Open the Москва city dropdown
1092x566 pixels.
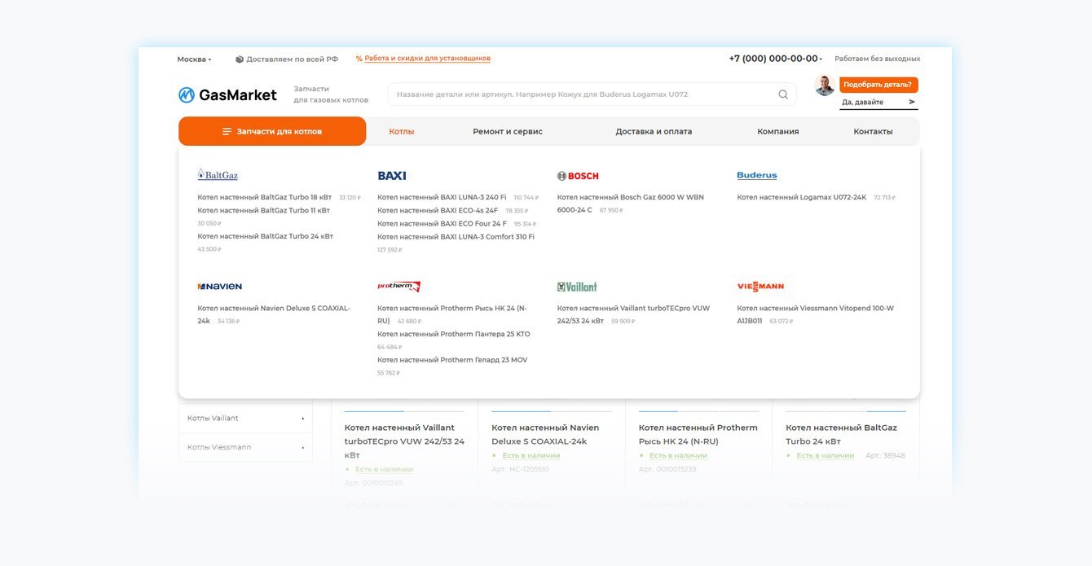click(x=194, y=59)
